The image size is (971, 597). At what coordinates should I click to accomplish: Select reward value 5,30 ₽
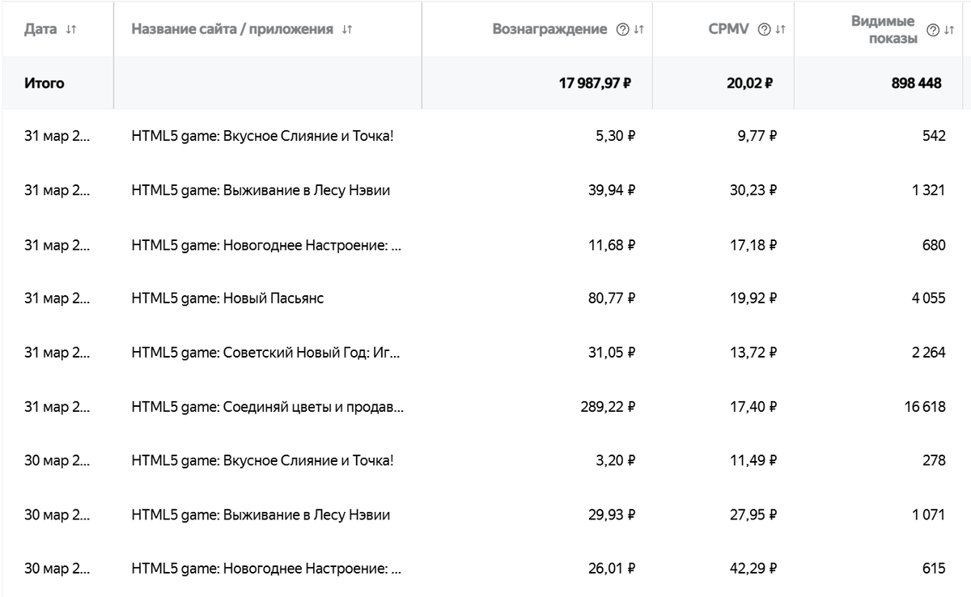pyautogui.click(x=615, y=136)
